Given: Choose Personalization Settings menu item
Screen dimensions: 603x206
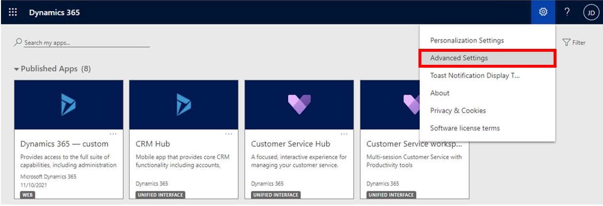Looking at the screenshot, I should 467,41.
